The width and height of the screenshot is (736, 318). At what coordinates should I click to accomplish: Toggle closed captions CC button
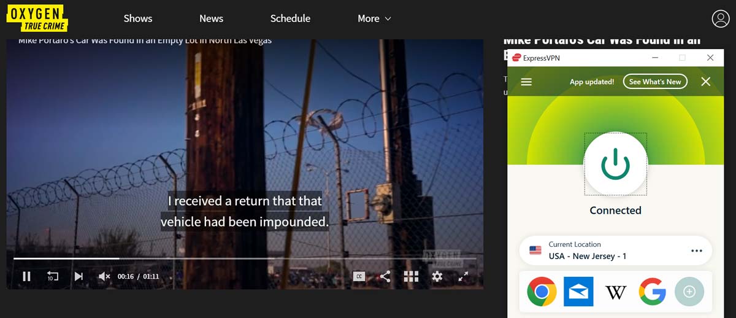(359, 276)
